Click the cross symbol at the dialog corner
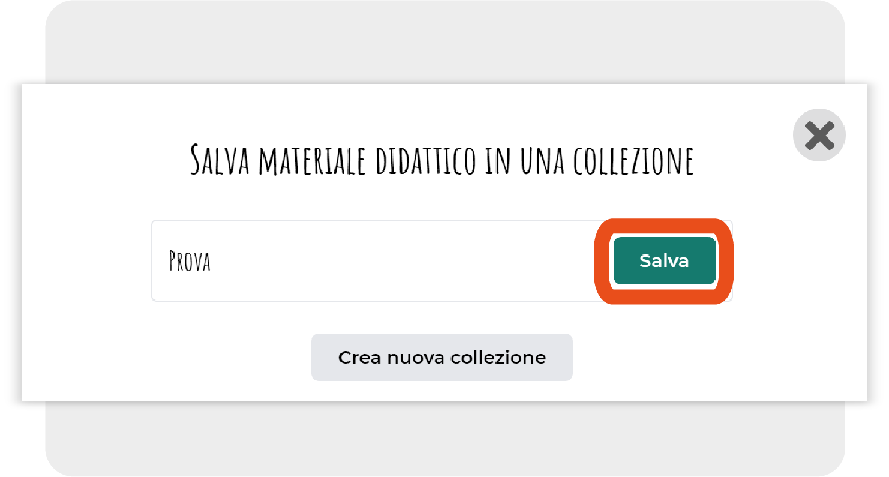The image size is (889, 477). click(x=819, y=136)
